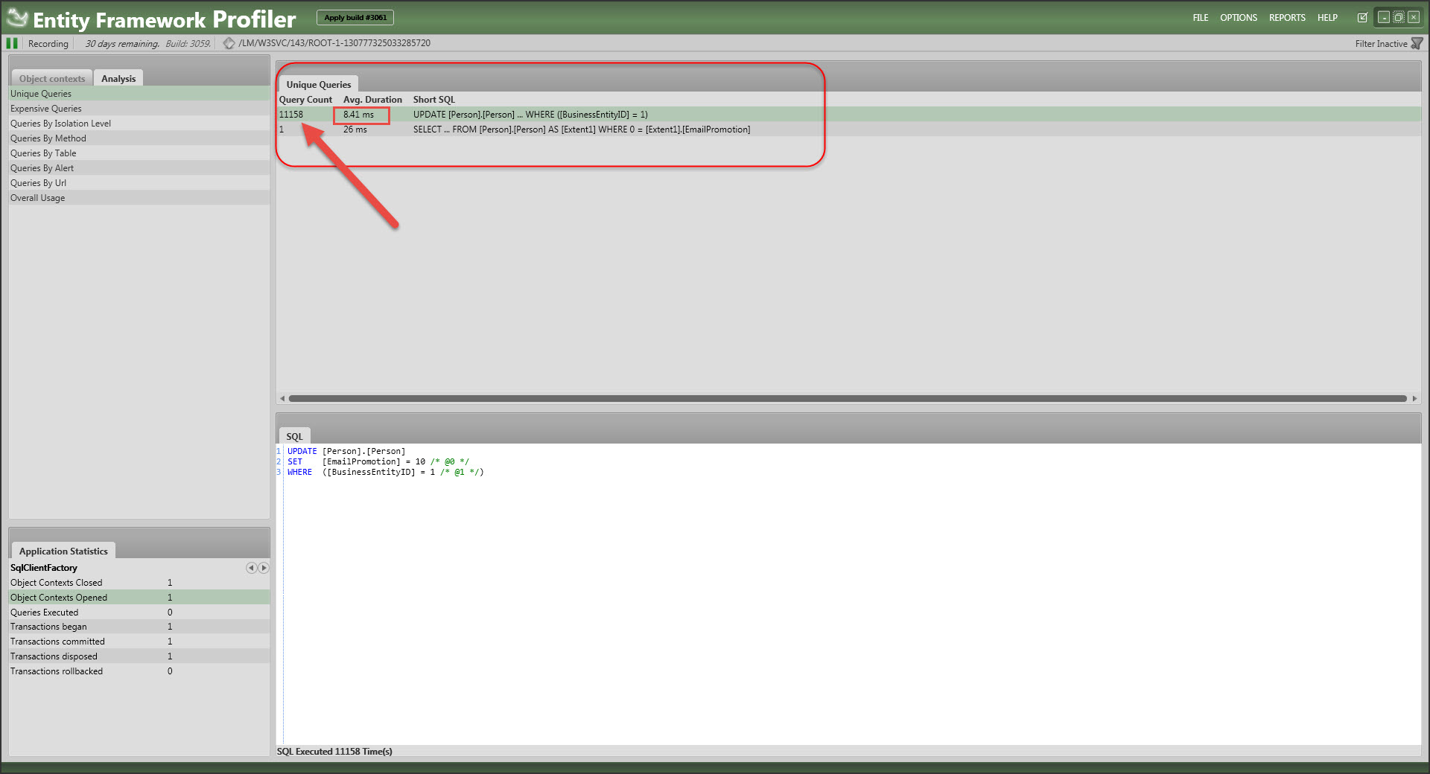Click the SqlClientFactory heading
This screenshot has height=774, width=1430.
click(44, 568)
